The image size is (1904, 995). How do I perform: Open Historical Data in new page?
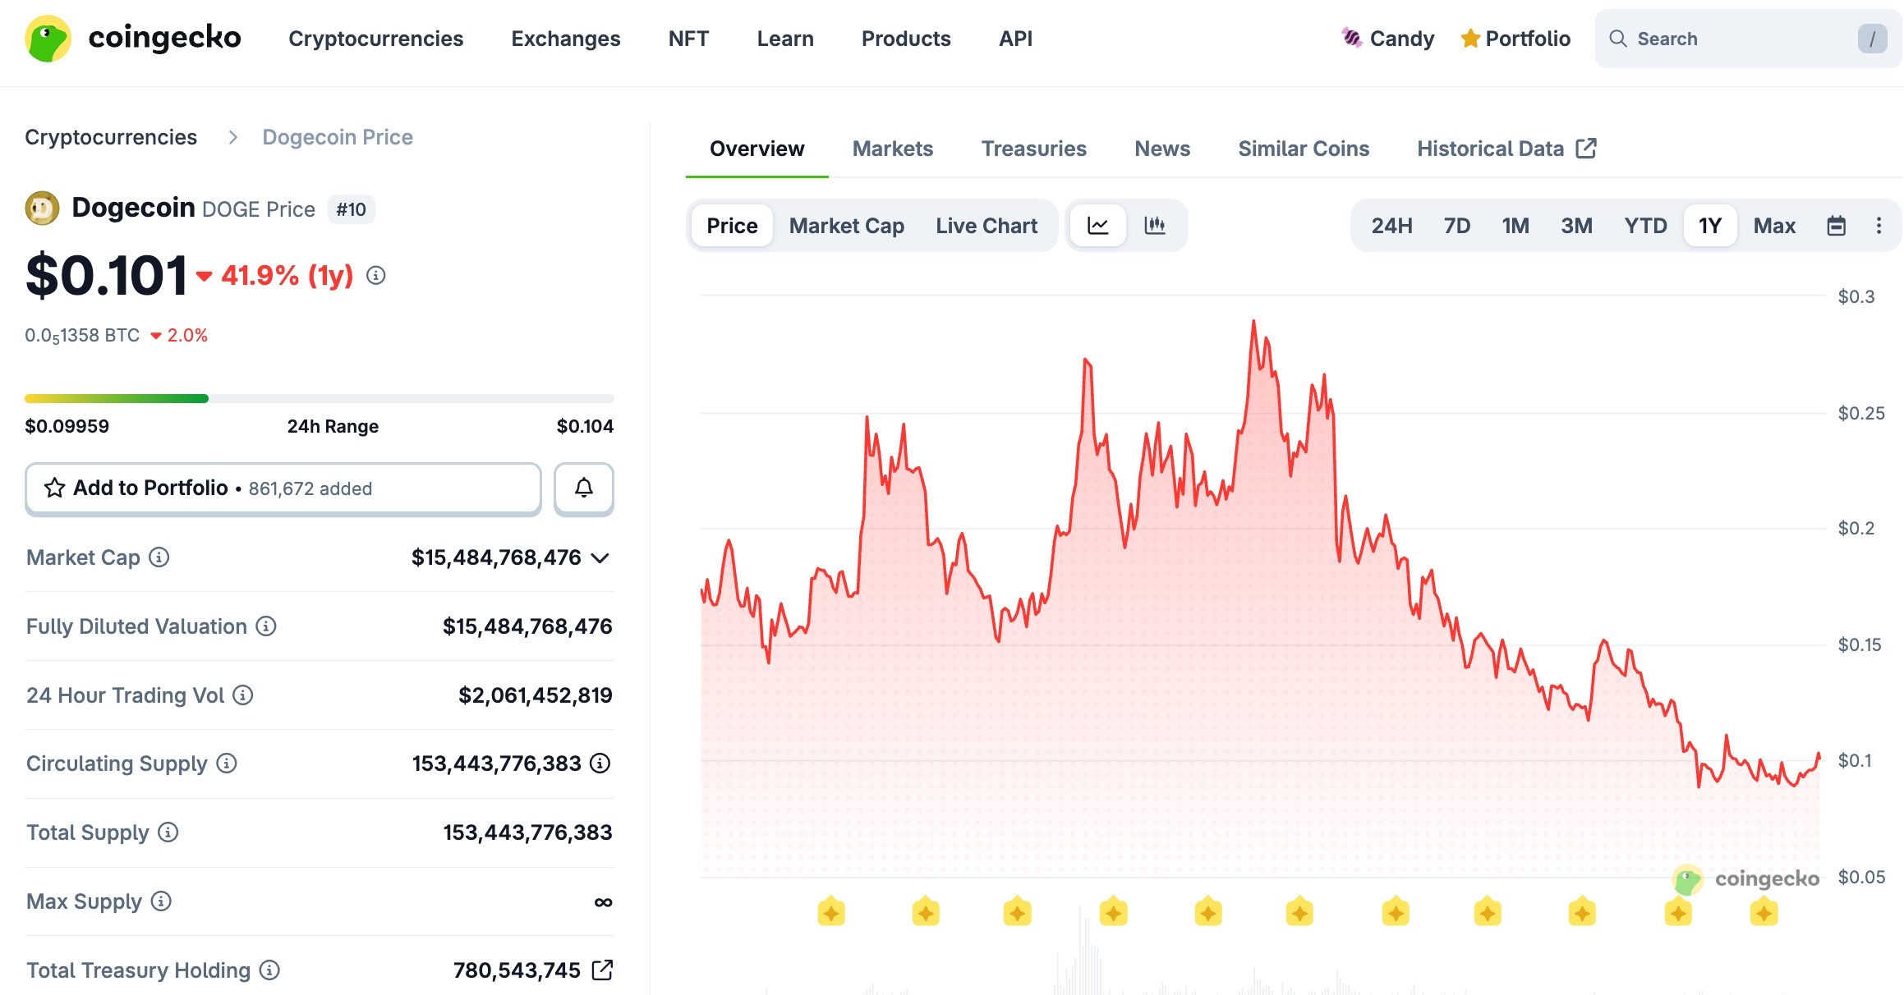(x=1491, y=148)
